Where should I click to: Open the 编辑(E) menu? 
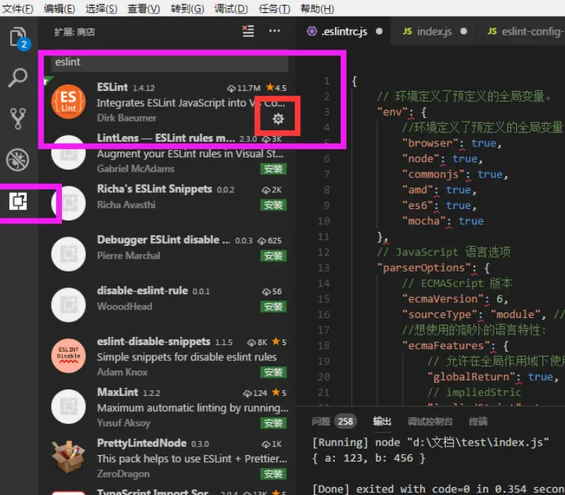(x=60, y=8)
